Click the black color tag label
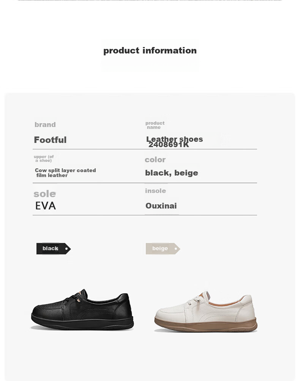Screen dimensions: 300x381 point(53,249)
